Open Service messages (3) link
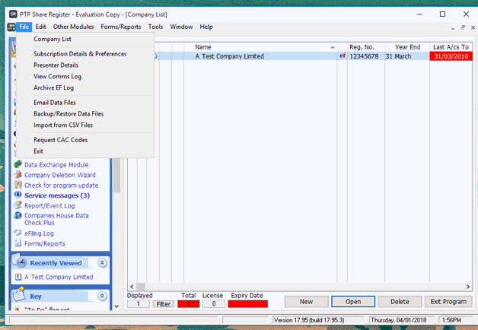478x330 pixels. pyautogui.click(x=57, y=195)
